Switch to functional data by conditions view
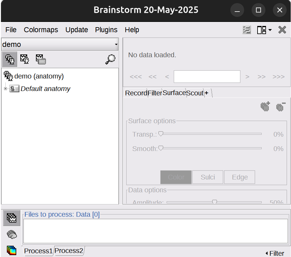The height and width of the screenshot is (257, 291). (x=41, y=59)
